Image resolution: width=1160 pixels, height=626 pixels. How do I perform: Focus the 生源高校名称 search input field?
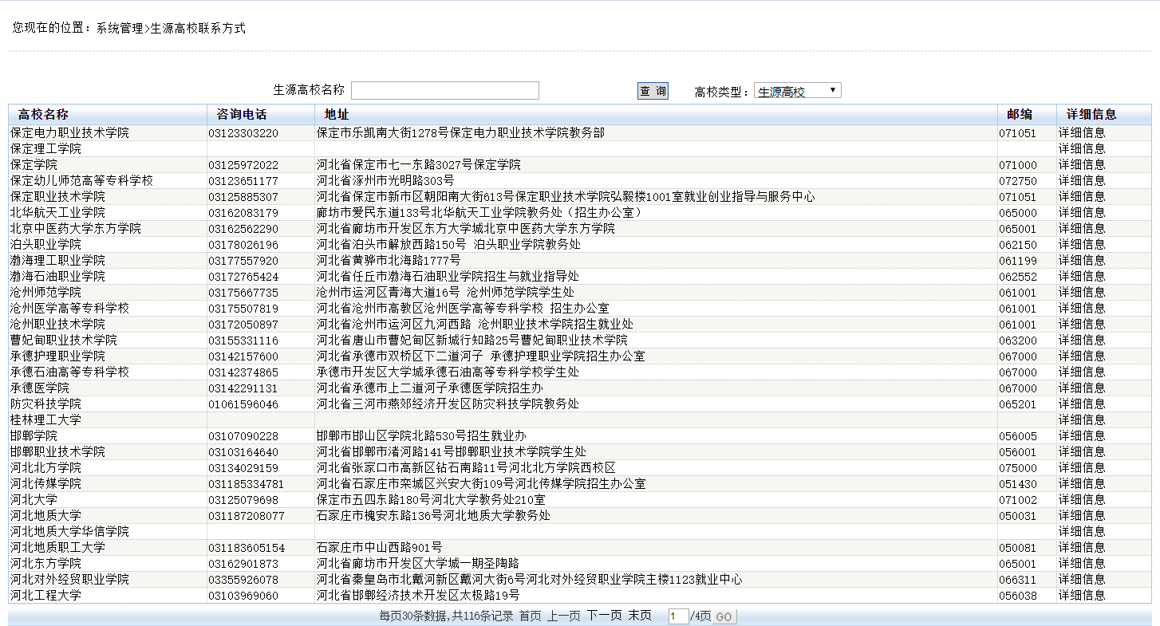[445, 91]
